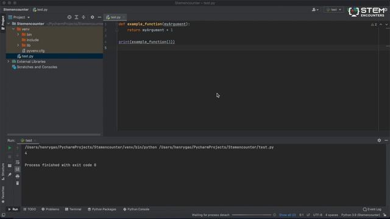This screenshot has width=390, height=219.
Task: Open UTF-8 encoding selector
Action: click(317, 215)
